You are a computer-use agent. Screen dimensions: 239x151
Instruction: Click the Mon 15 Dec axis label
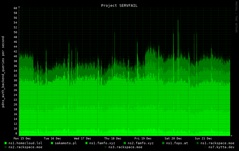(22, 139)
